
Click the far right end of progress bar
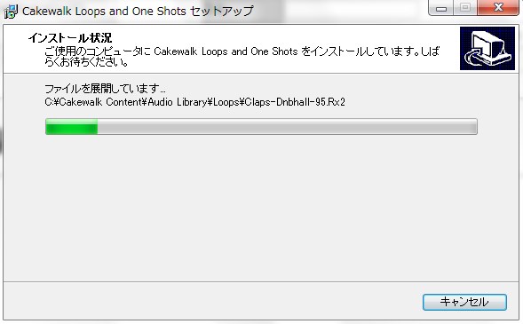tap(473, 127)
